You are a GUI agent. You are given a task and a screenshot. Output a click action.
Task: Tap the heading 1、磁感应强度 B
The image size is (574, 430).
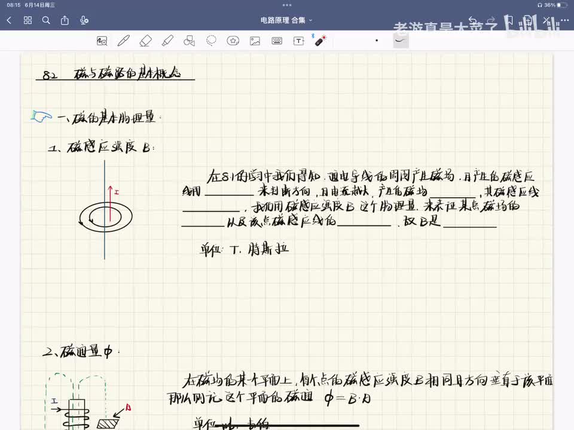pyautogui.click(x=102, y=147)
